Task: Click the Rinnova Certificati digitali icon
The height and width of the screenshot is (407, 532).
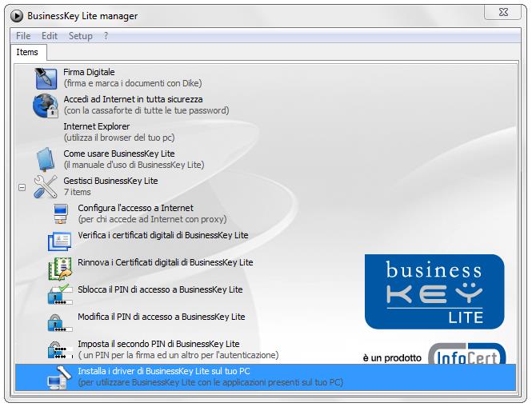Action: click(x=60, y=268)
